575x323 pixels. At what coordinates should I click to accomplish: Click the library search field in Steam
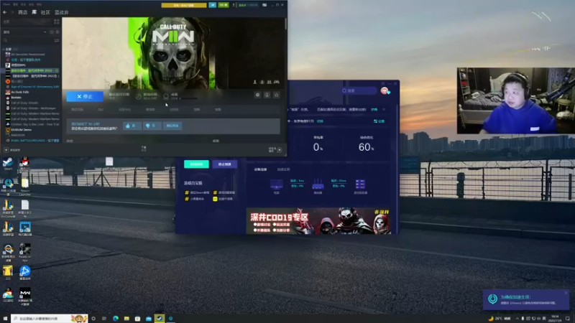coord(27,40)
